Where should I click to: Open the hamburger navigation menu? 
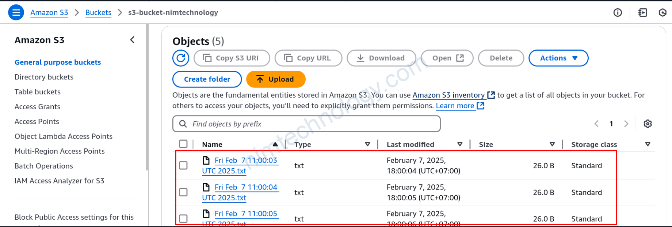(x=16, y=12)
